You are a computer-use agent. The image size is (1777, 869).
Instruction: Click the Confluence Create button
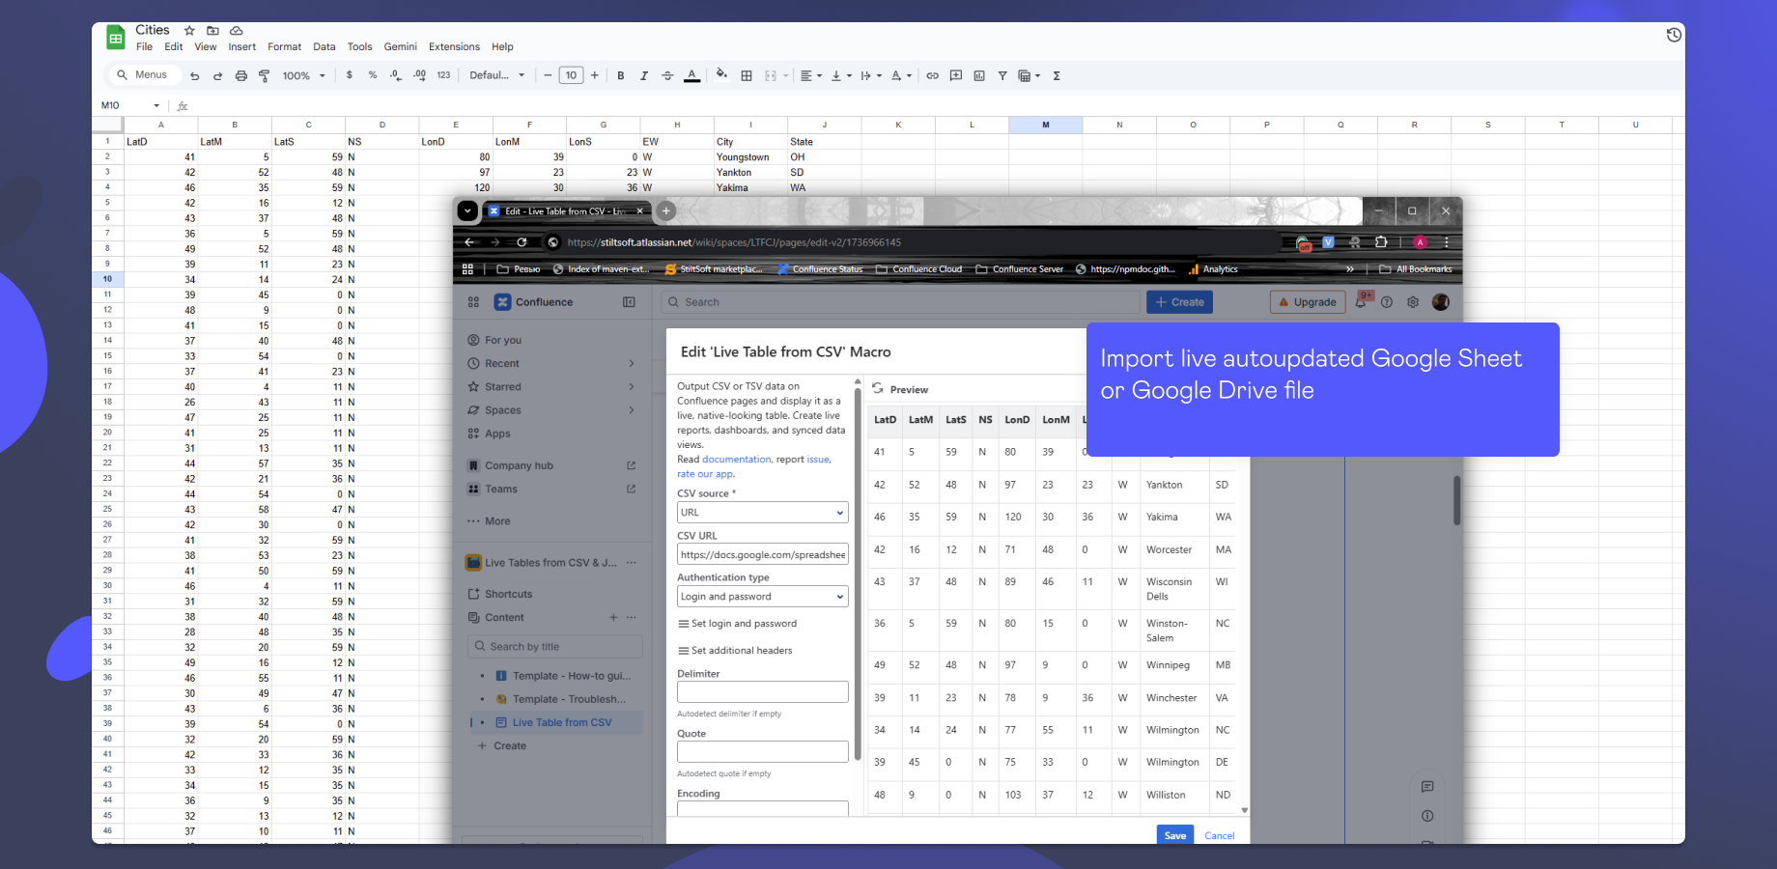tap(1179, 302)
